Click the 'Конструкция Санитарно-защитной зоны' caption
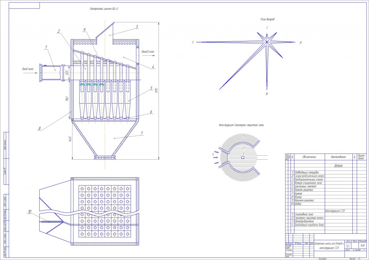Viewport: 369px width, 260px height. pos(241,125)
